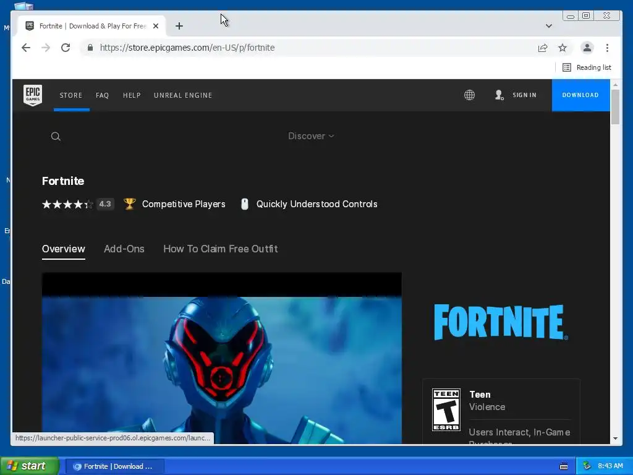Go back with the browser back arrow

tap(26, 48)
